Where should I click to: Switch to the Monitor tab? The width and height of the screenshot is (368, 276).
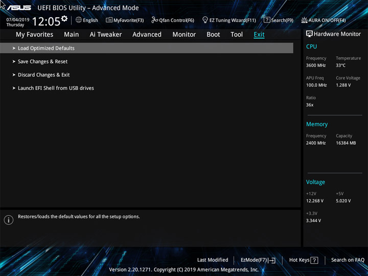coord(184,35)
